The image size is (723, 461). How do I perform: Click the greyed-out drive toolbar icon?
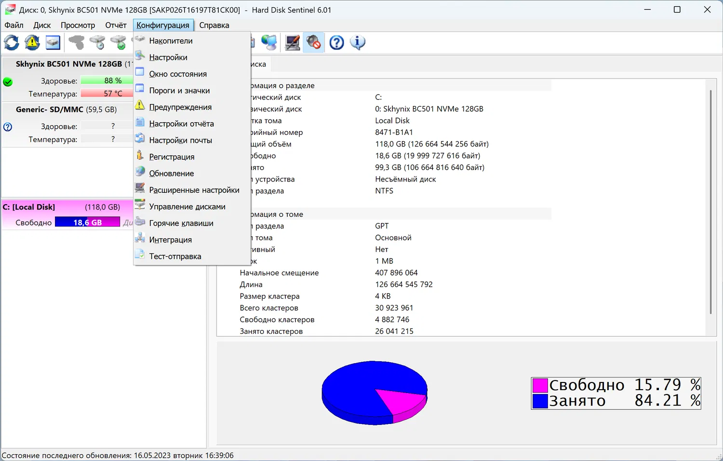76,42
